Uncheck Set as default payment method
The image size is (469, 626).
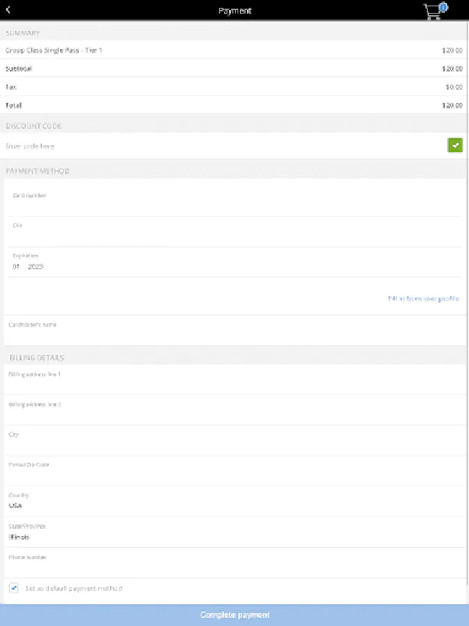(x=14, y=588)
